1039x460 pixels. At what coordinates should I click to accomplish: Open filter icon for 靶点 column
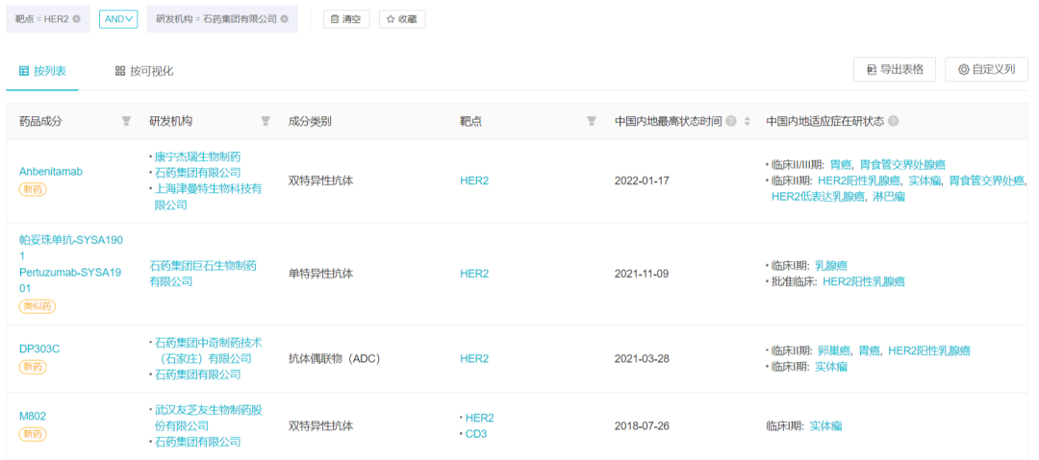point(592,121)
